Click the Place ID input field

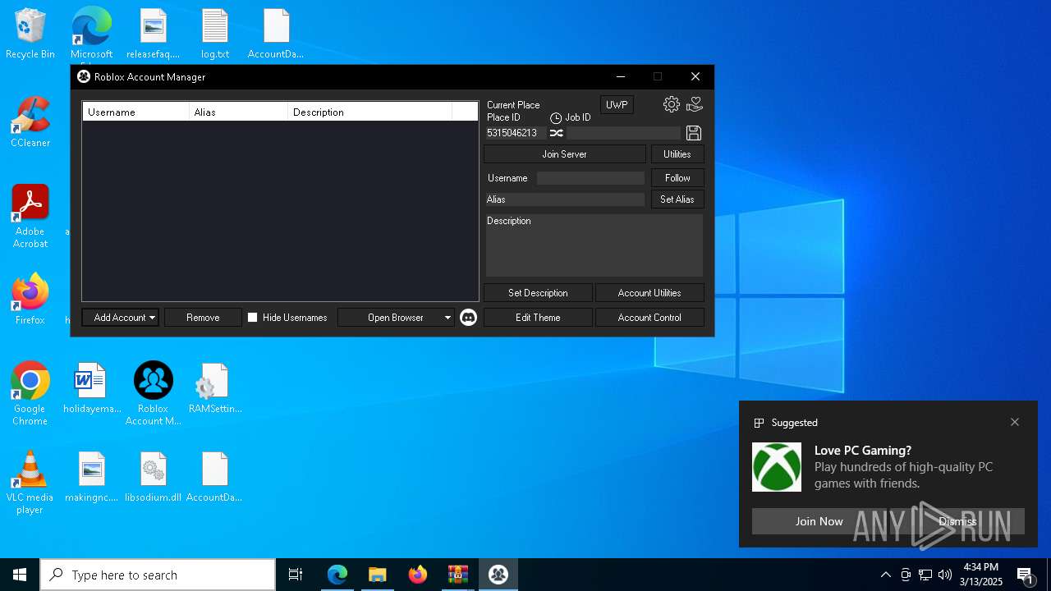point(516,133)
